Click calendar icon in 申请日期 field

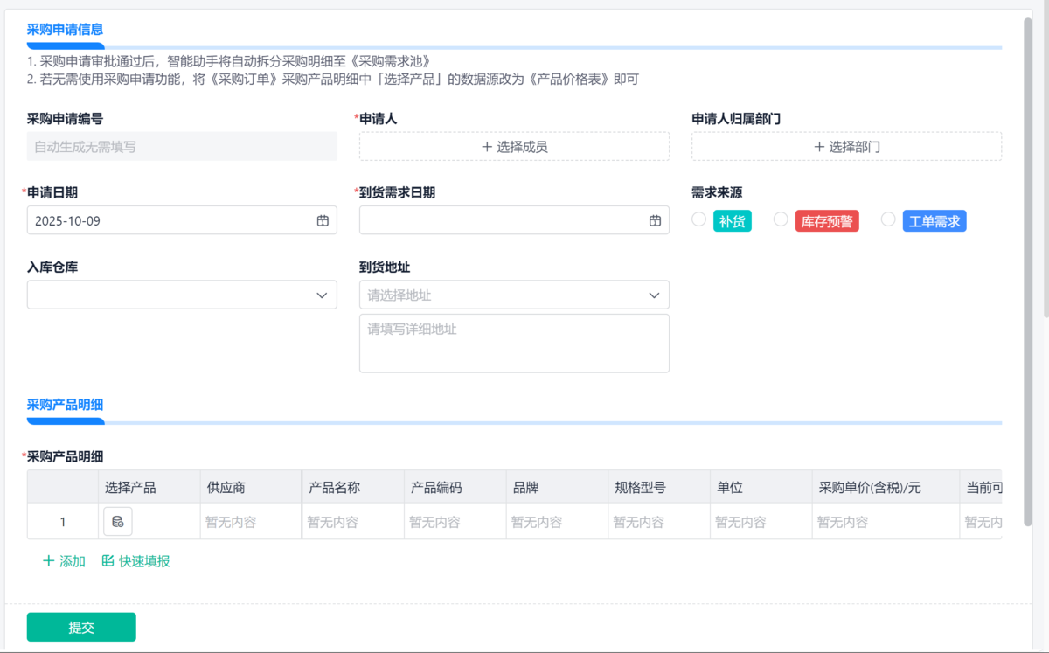pyautogui.click(x=323, y=221)
